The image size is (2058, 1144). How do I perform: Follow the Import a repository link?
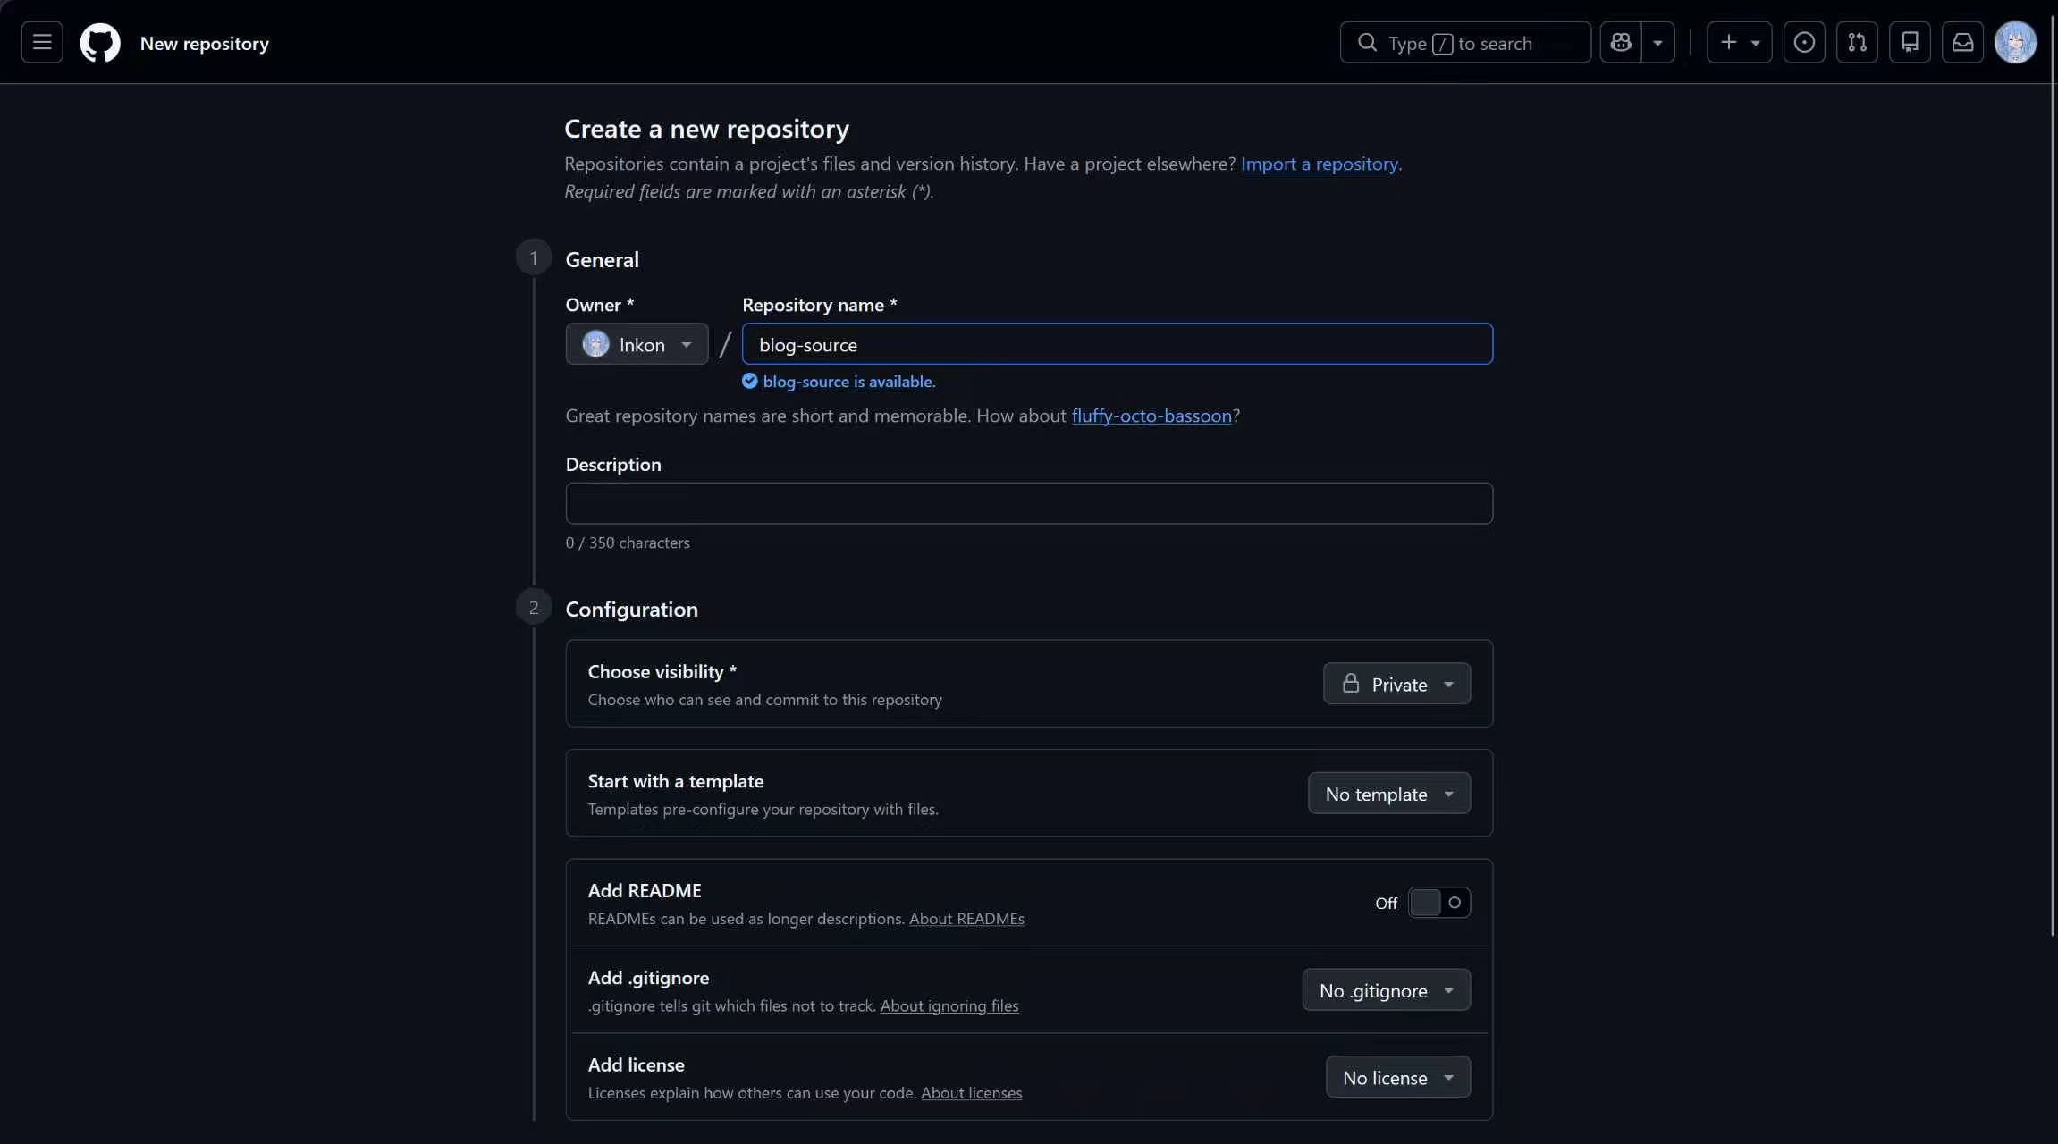(1319, 164)
